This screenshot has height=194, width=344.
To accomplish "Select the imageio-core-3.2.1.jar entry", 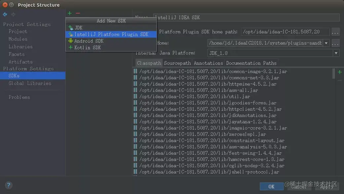I will pyautogui.click(x=213, y=128).
